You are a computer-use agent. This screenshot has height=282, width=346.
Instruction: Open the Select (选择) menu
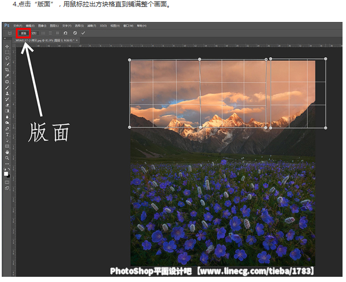point(79,25)
